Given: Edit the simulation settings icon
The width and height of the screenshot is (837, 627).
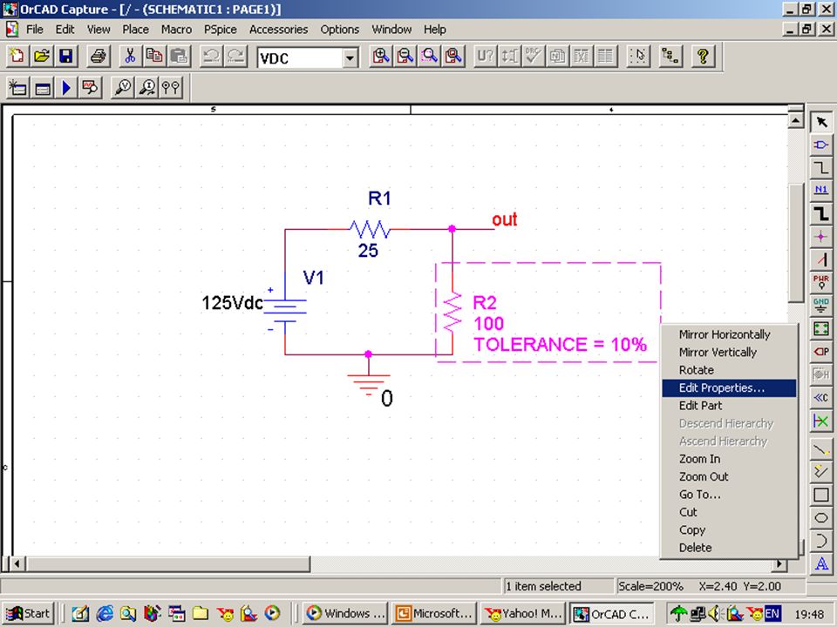Looking at the screenshot, I should (42, 87).
